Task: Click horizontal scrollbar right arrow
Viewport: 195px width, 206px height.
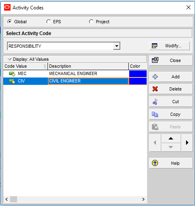Action: [x=143, y=199]
